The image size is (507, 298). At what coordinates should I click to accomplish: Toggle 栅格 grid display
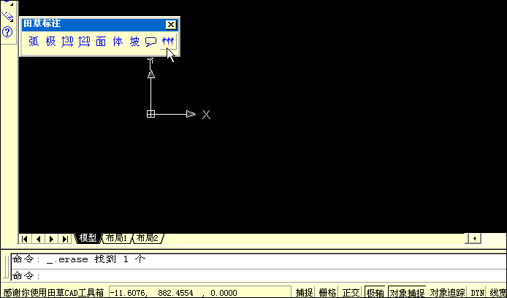[x=327, y=292]
